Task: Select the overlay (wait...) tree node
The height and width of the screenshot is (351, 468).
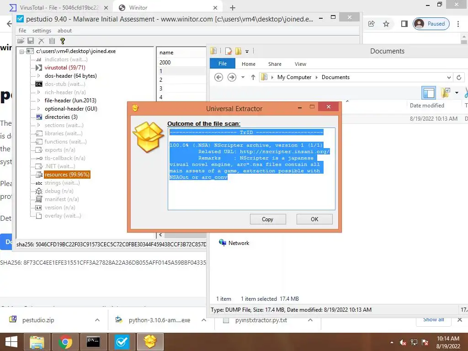Action: [63, 216]
